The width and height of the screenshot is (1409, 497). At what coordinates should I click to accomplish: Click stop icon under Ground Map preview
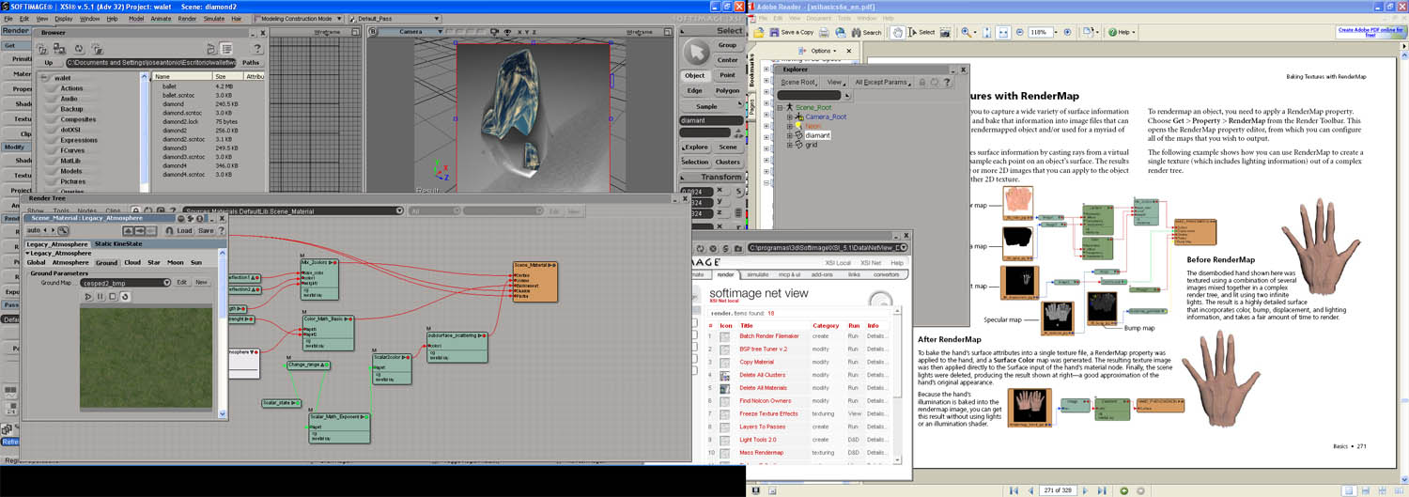[x=113, y=297]
